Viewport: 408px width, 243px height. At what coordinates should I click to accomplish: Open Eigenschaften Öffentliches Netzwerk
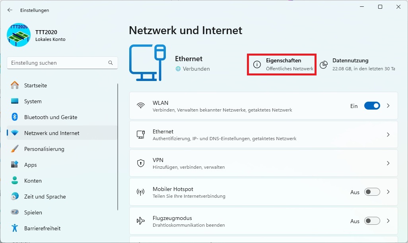[282, 65]
